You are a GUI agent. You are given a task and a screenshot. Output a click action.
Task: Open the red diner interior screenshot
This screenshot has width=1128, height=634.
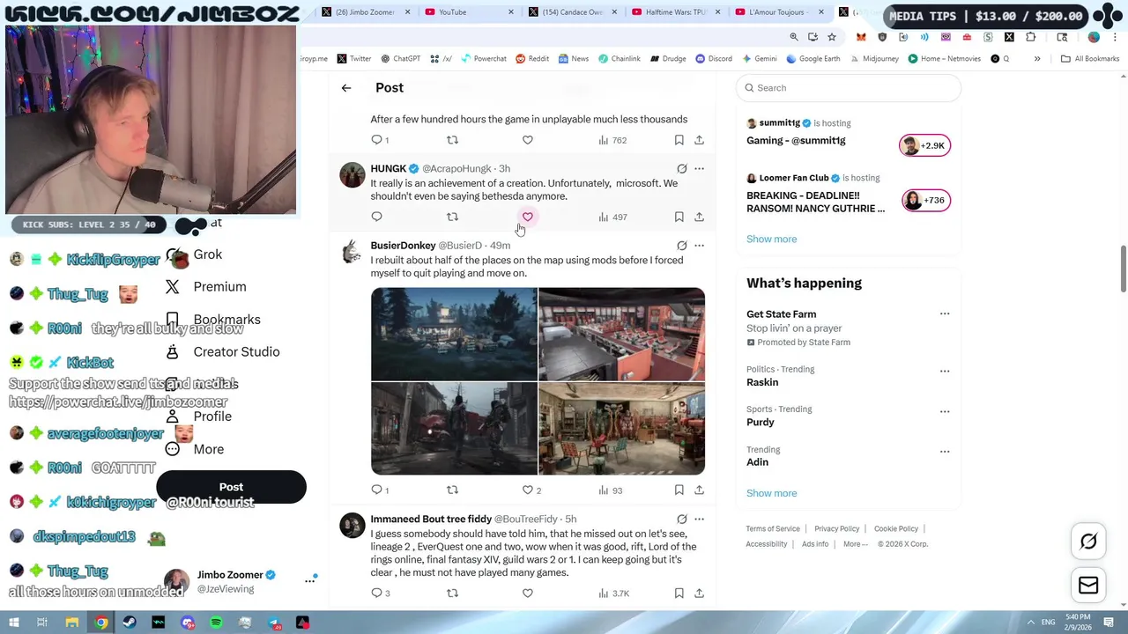[x=621, y=334]
